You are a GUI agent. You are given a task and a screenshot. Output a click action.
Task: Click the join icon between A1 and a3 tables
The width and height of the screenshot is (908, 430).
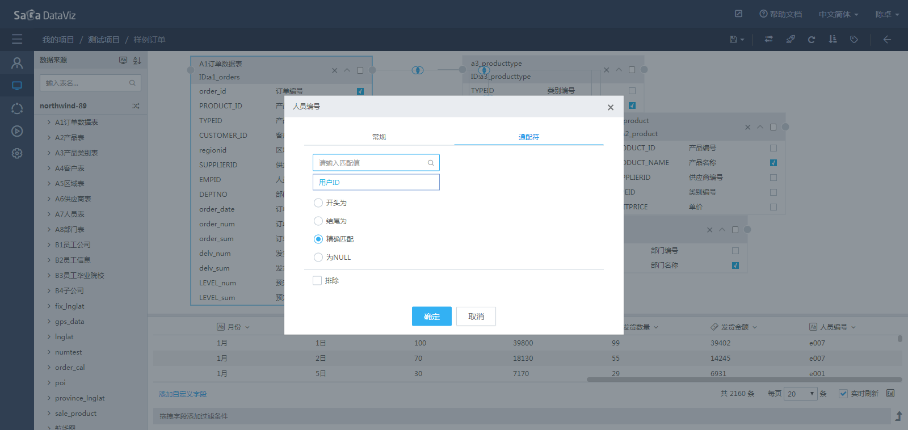418,70
